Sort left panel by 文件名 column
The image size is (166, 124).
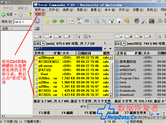point(43,53)
